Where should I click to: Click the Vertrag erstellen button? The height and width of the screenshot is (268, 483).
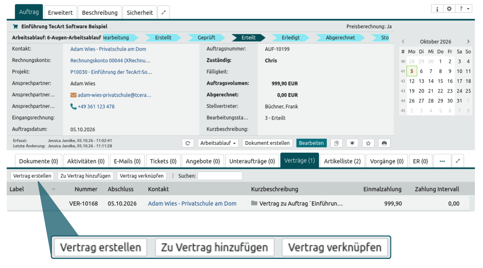click(x=32, y=176)
